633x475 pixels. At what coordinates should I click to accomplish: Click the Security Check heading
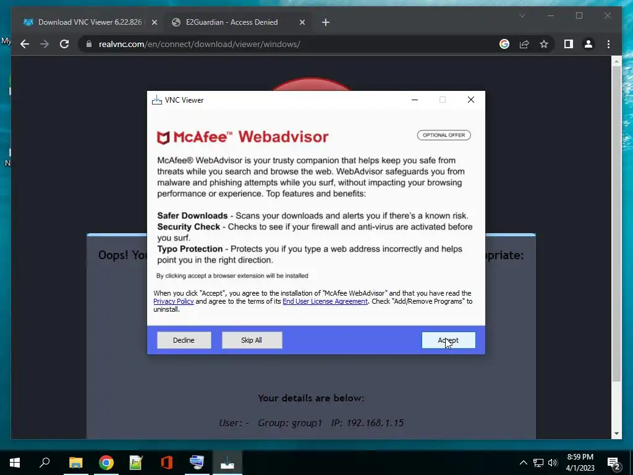(x=189, y=226)
